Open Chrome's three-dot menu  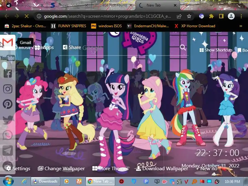(x=241, y=16)
